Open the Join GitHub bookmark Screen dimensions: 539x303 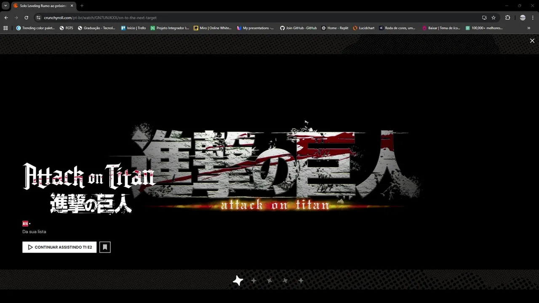point(299,28)
